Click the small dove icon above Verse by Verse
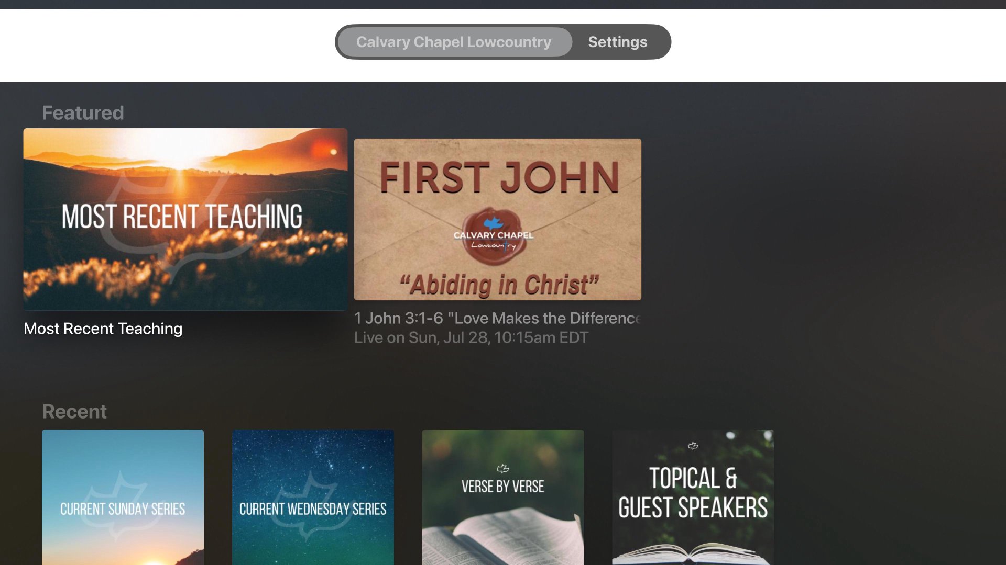The height and width of the screenshot is (565, 1006). click(502, 468)
